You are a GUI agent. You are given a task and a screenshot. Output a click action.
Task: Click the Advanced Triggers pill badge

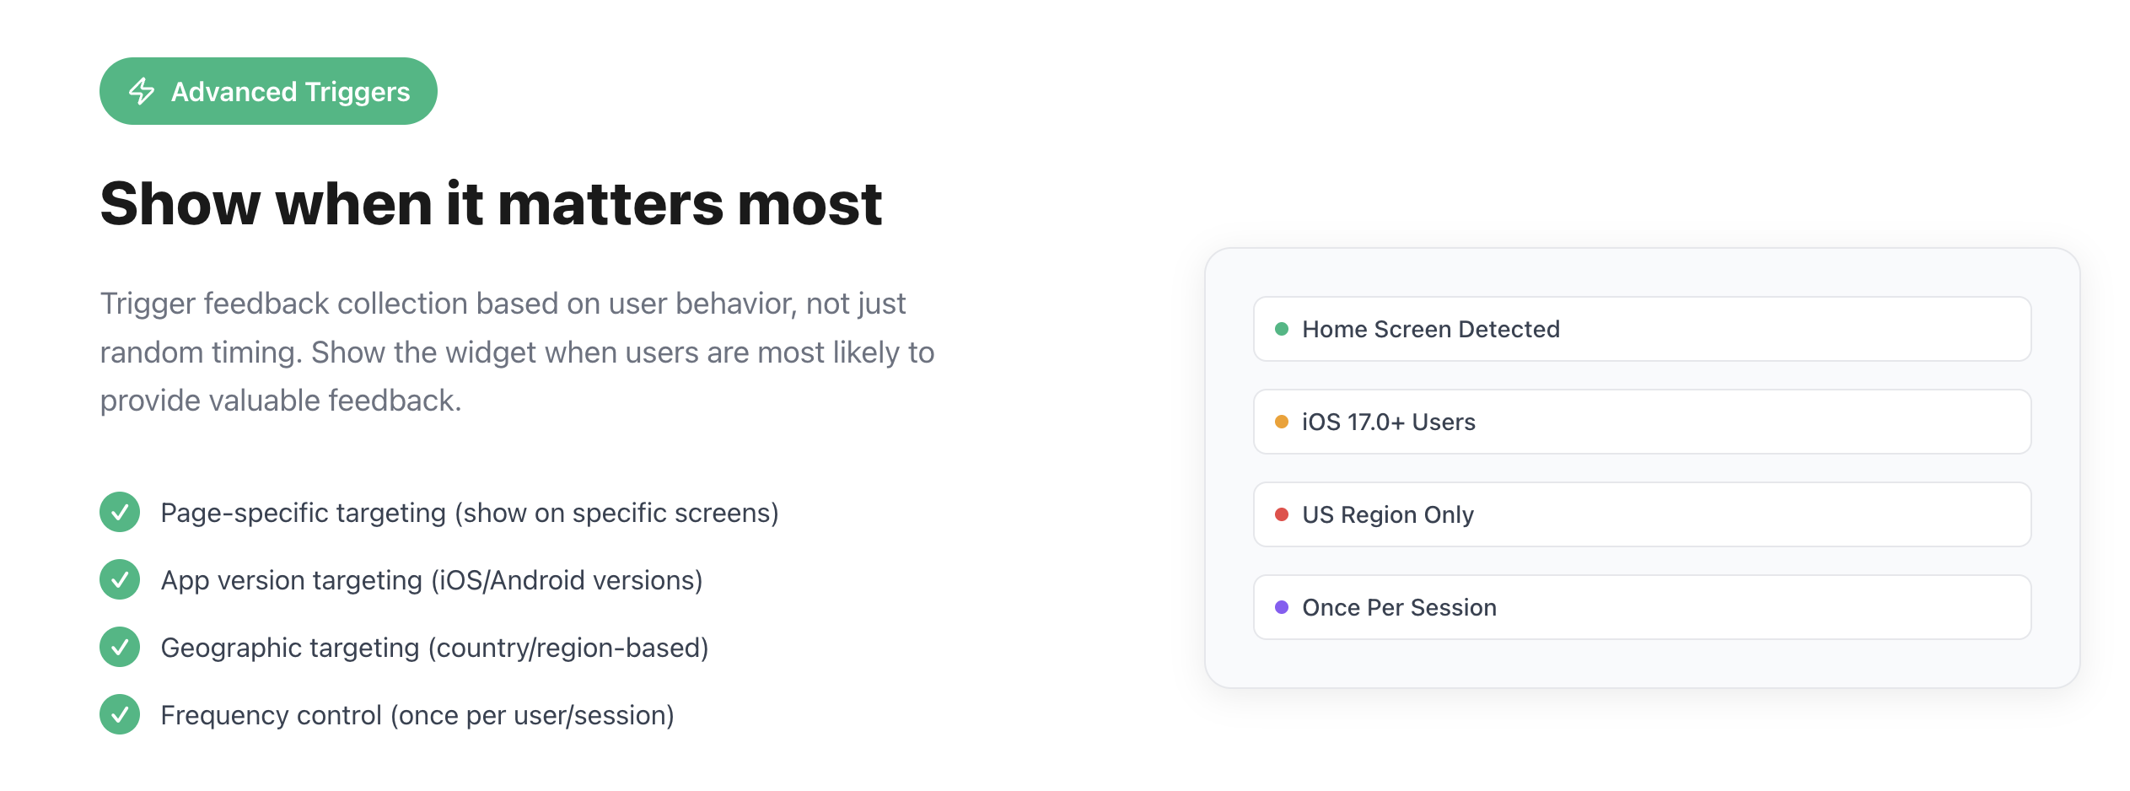tap(268, 91)
